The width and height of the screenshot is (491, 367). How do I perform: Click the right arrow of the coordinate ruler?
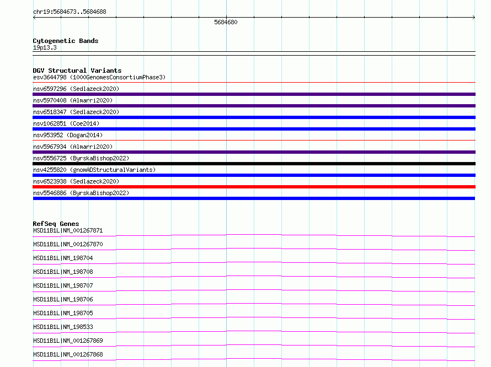click(x=474, y=18)
